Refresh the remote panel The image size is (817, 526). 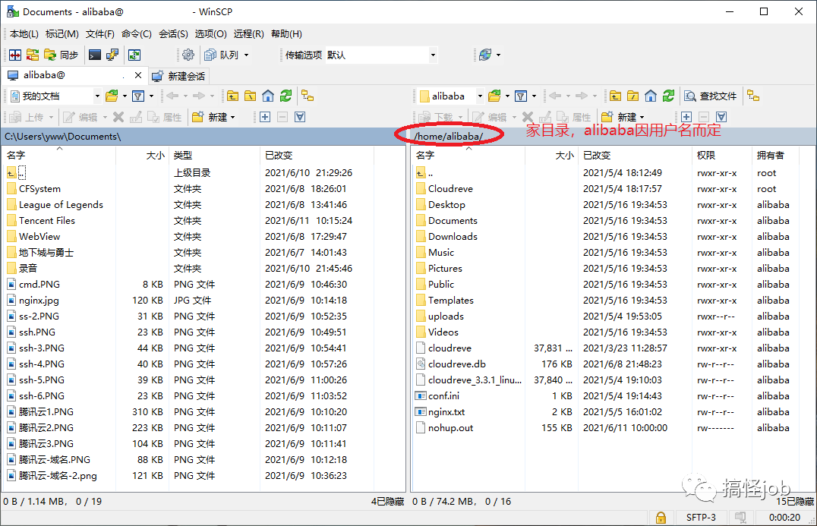coord(668,96)
